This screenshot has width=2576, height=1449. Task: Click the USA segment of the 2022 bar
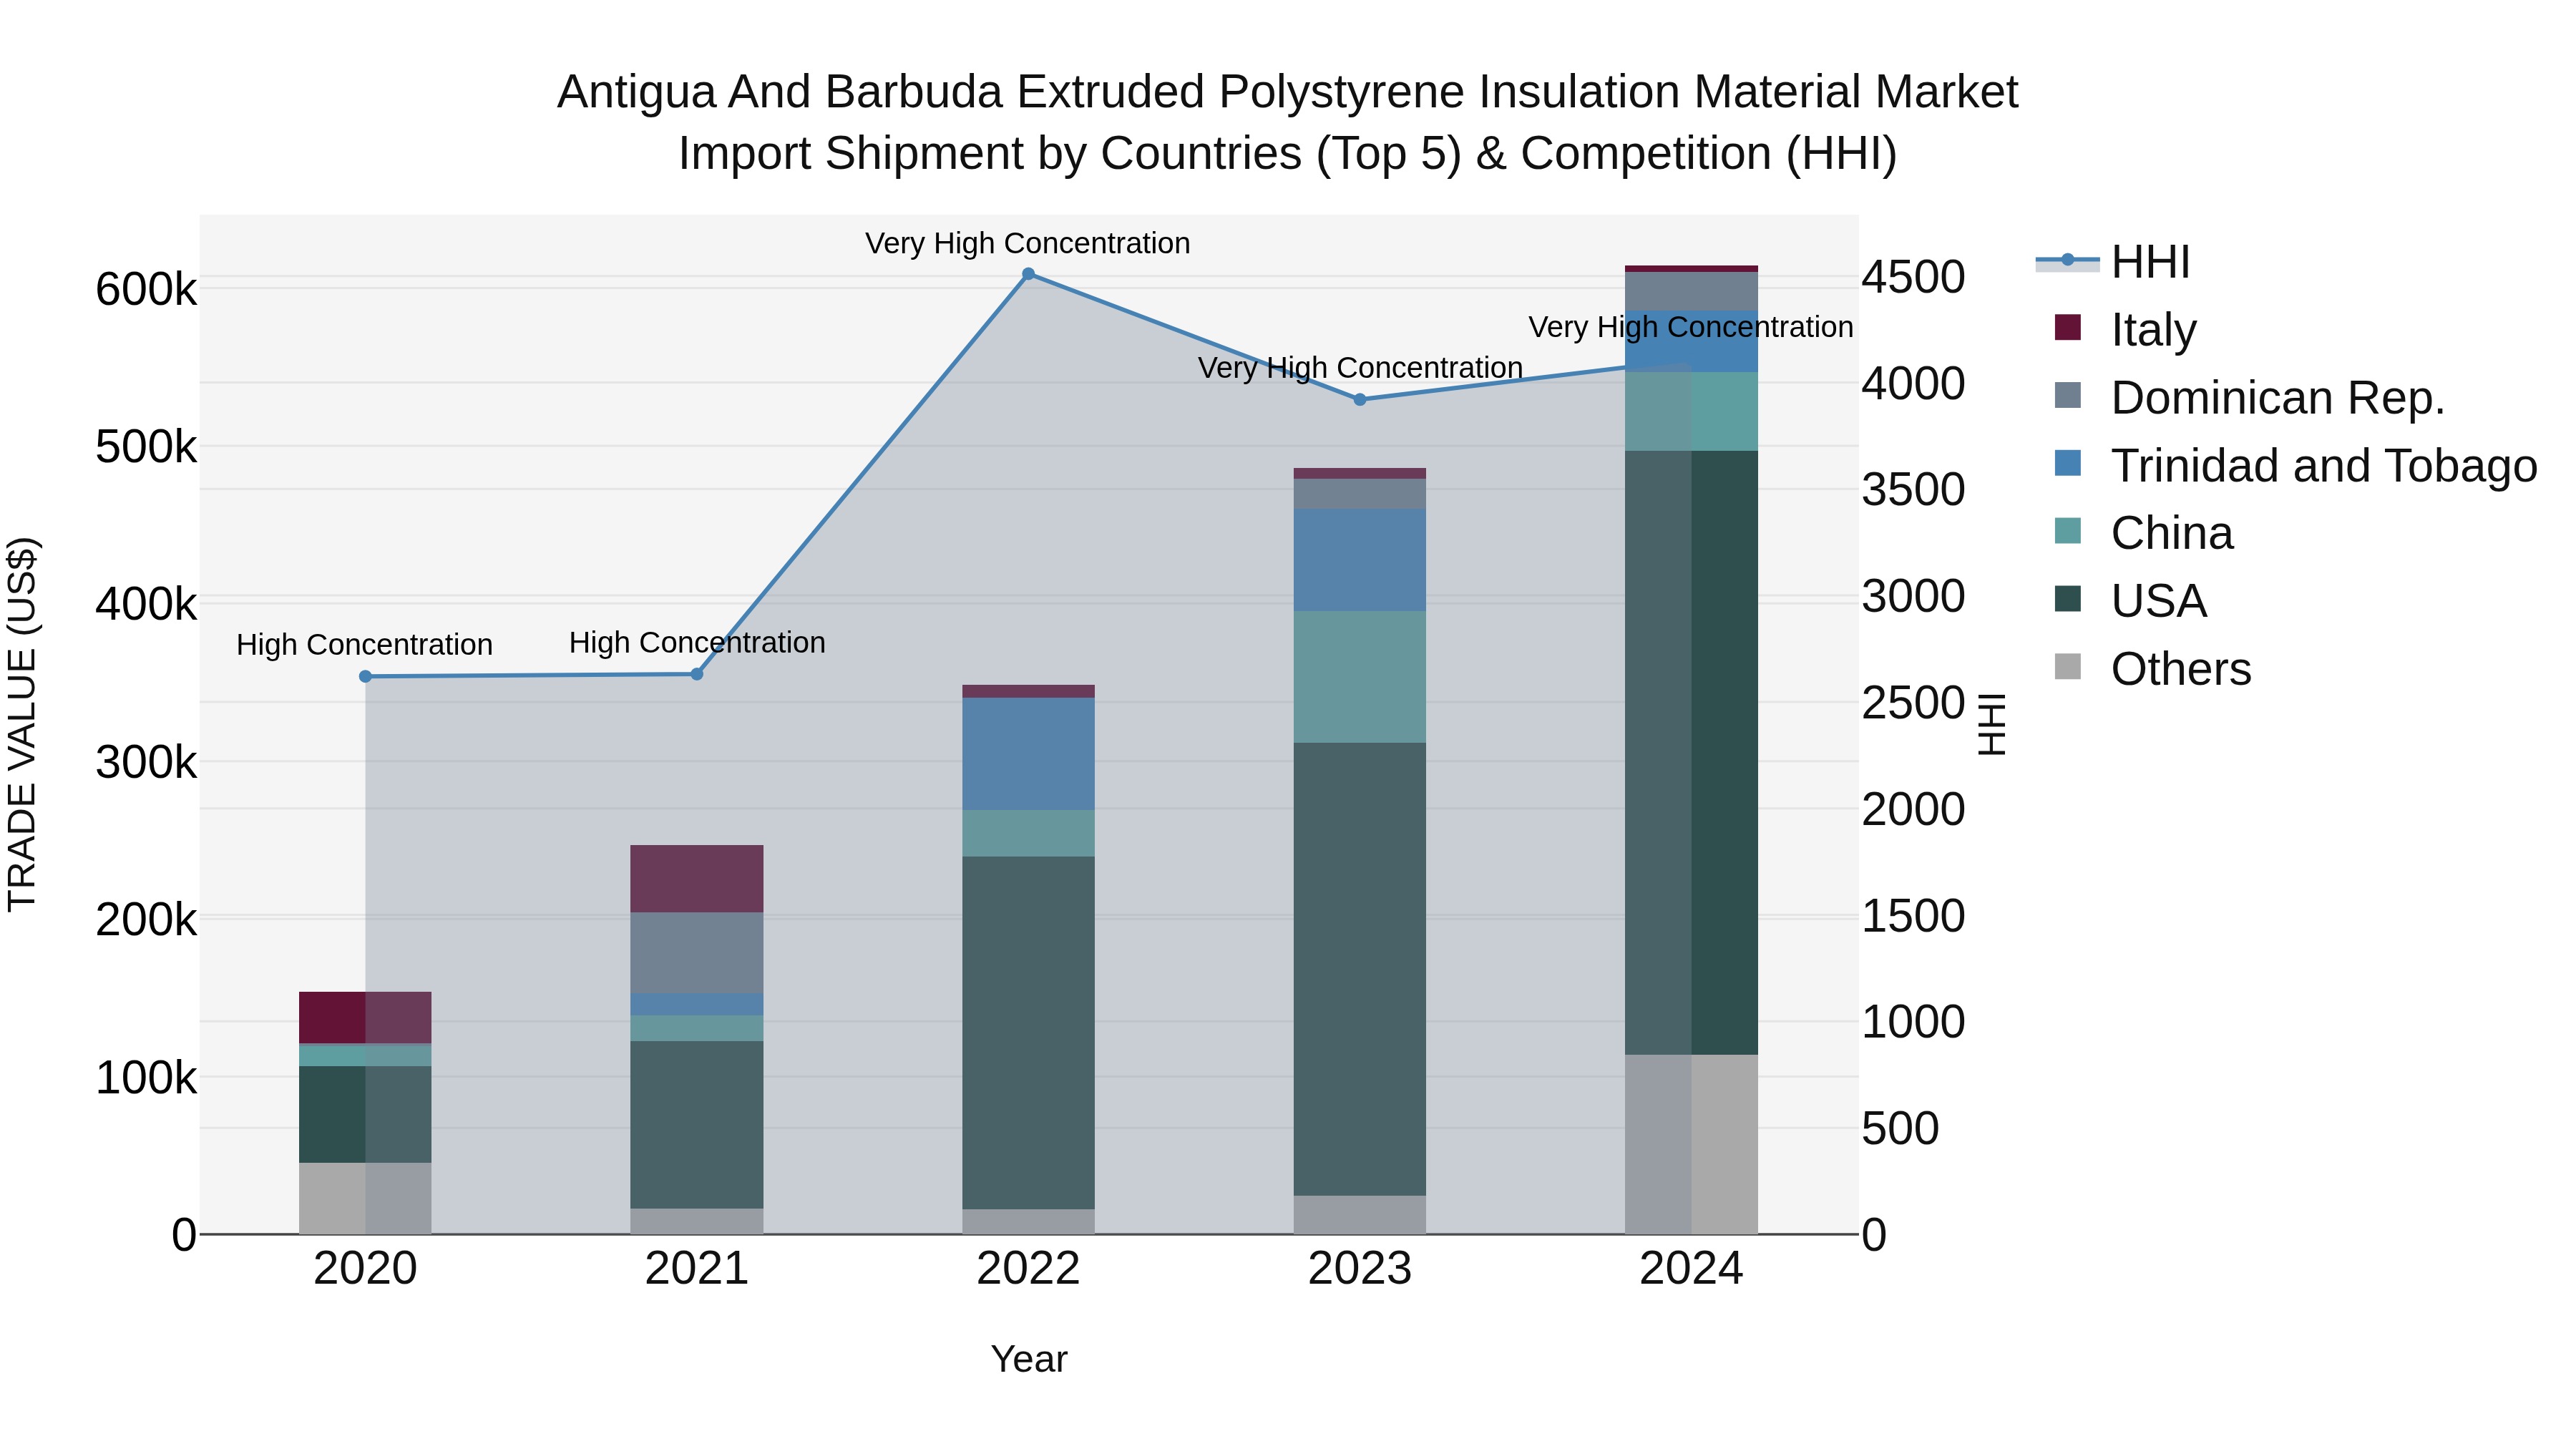coord(1028,1033)
